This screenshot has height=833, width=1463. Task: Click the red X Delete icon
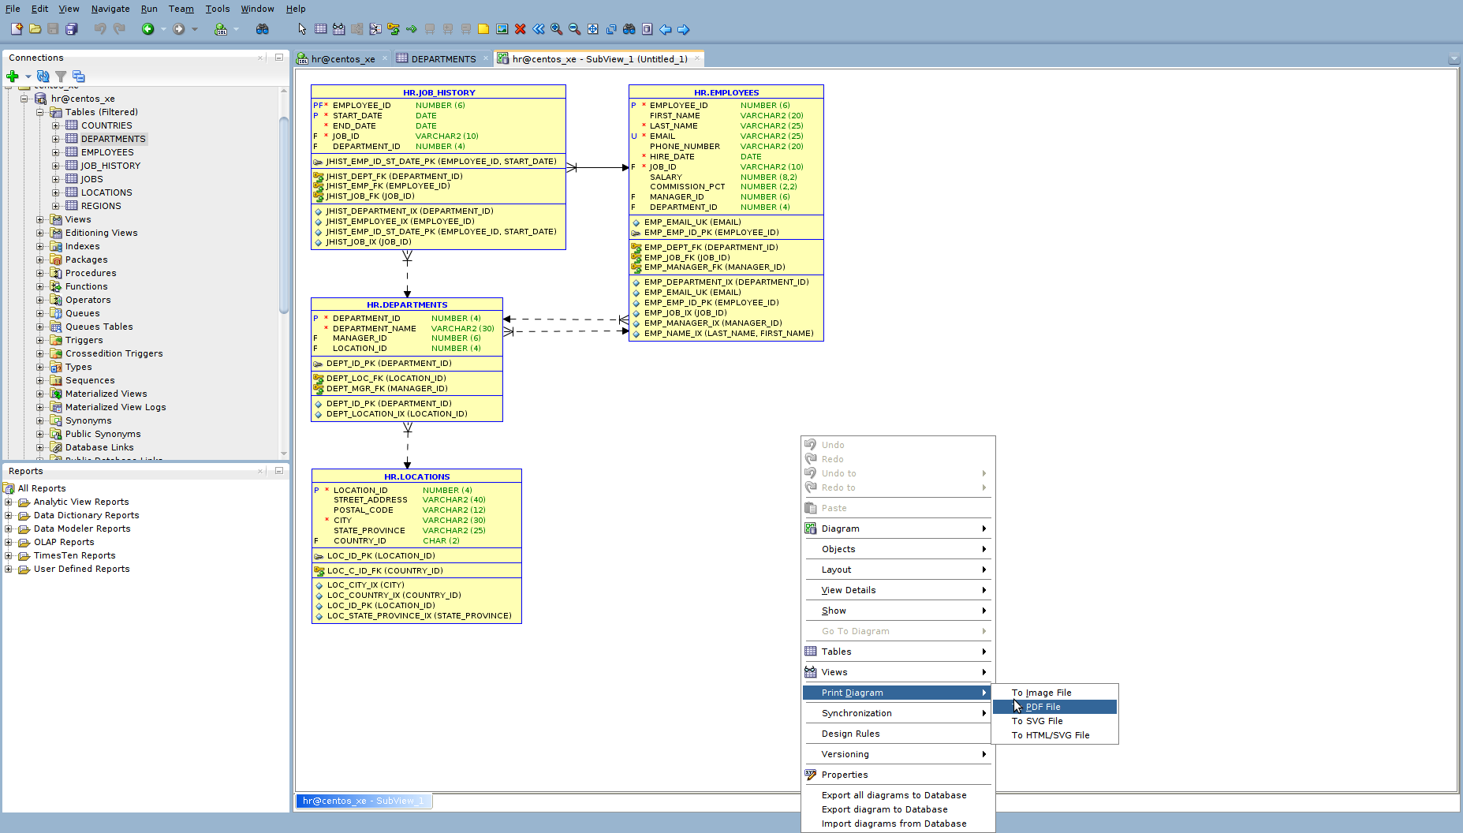point(520,29)
